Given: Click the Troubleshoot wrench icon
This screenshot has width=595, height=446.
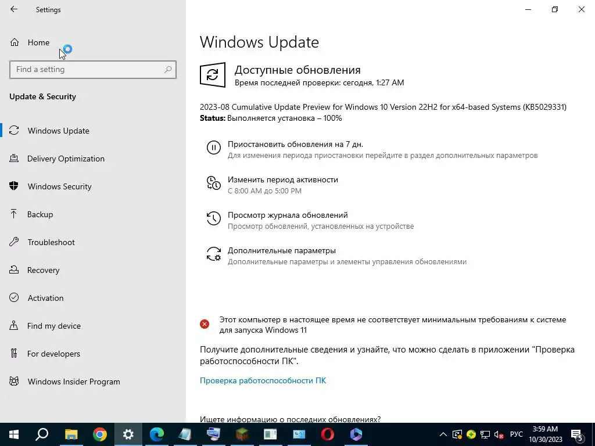Looking at the screenshot, I should point(14,242).
